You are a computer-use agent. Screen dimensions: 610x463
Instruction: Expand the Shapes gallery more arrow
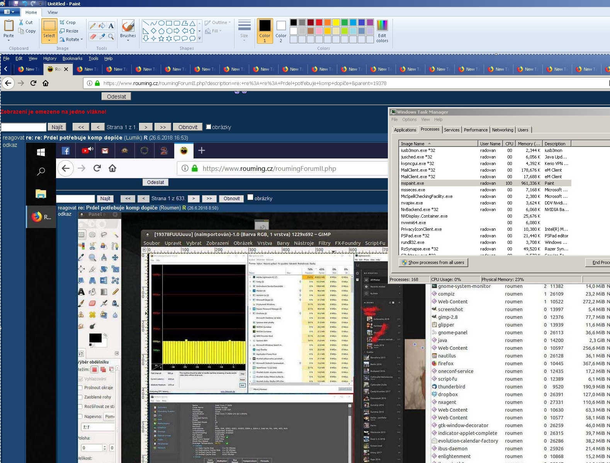click(x=199, y=39)
